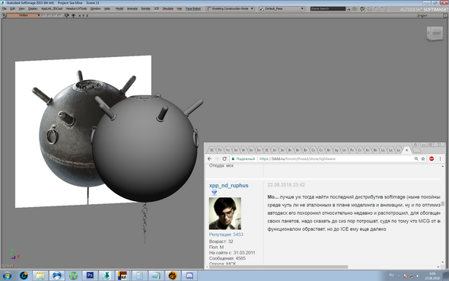The height and width of the screenshot is (281, 449).
Task: Switch to the Simulate toolbar
Action: pos(167,9)
